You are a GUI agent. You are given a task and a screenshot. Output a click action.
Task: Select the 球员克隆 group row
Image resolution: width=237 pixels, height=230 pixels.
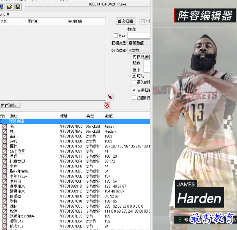click(x=75, y=121)
